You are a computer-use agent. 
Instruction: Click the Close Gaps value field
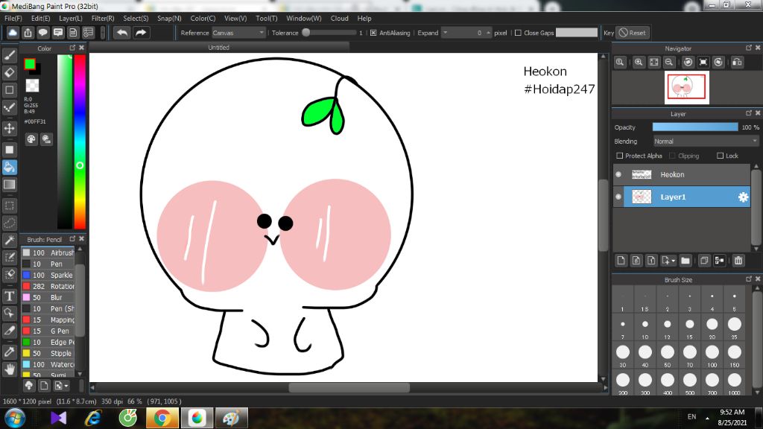[577, 33]
